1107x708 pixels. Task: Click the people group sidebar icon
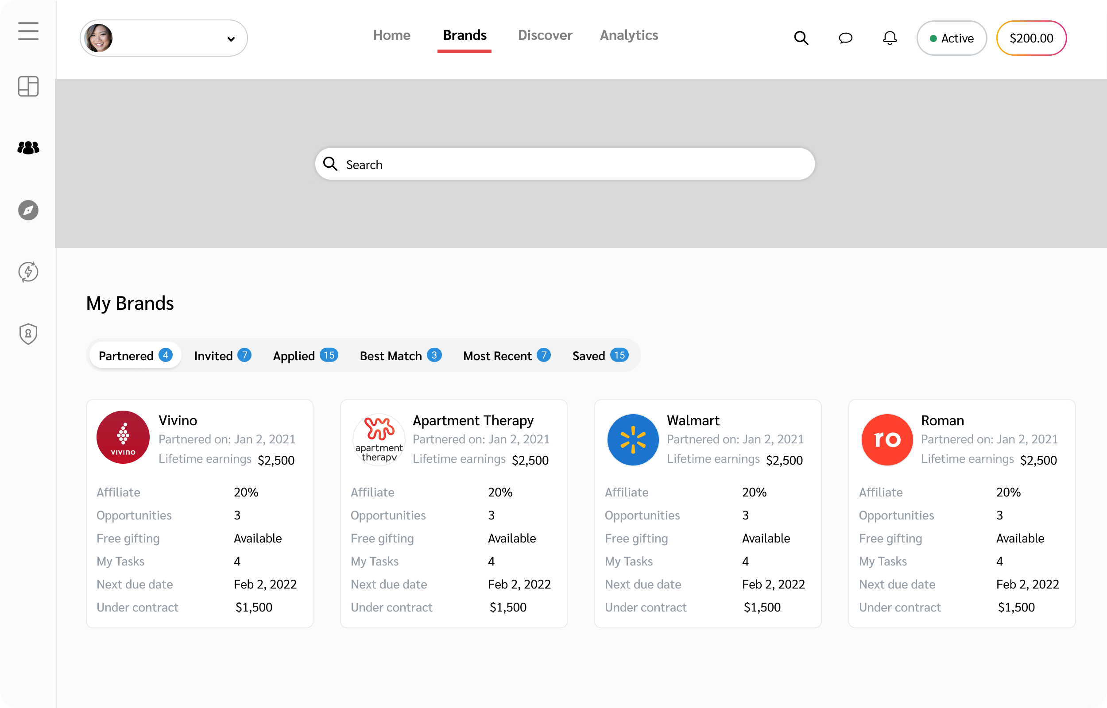pyautogui.click(x=28, y=148)
